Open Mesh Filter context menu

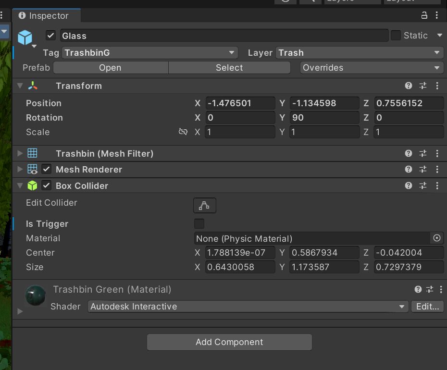point(437,154)
